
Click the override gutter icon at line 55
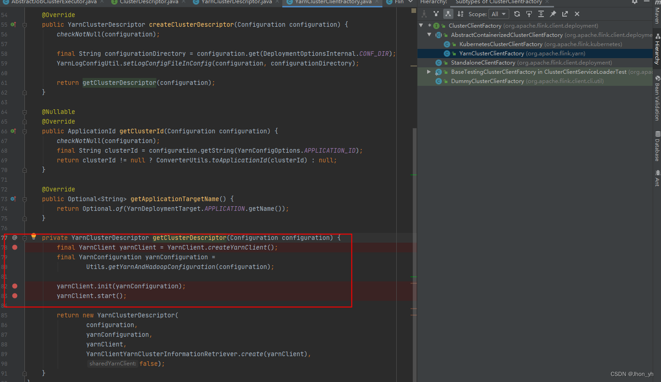click(x=13, y=24)
